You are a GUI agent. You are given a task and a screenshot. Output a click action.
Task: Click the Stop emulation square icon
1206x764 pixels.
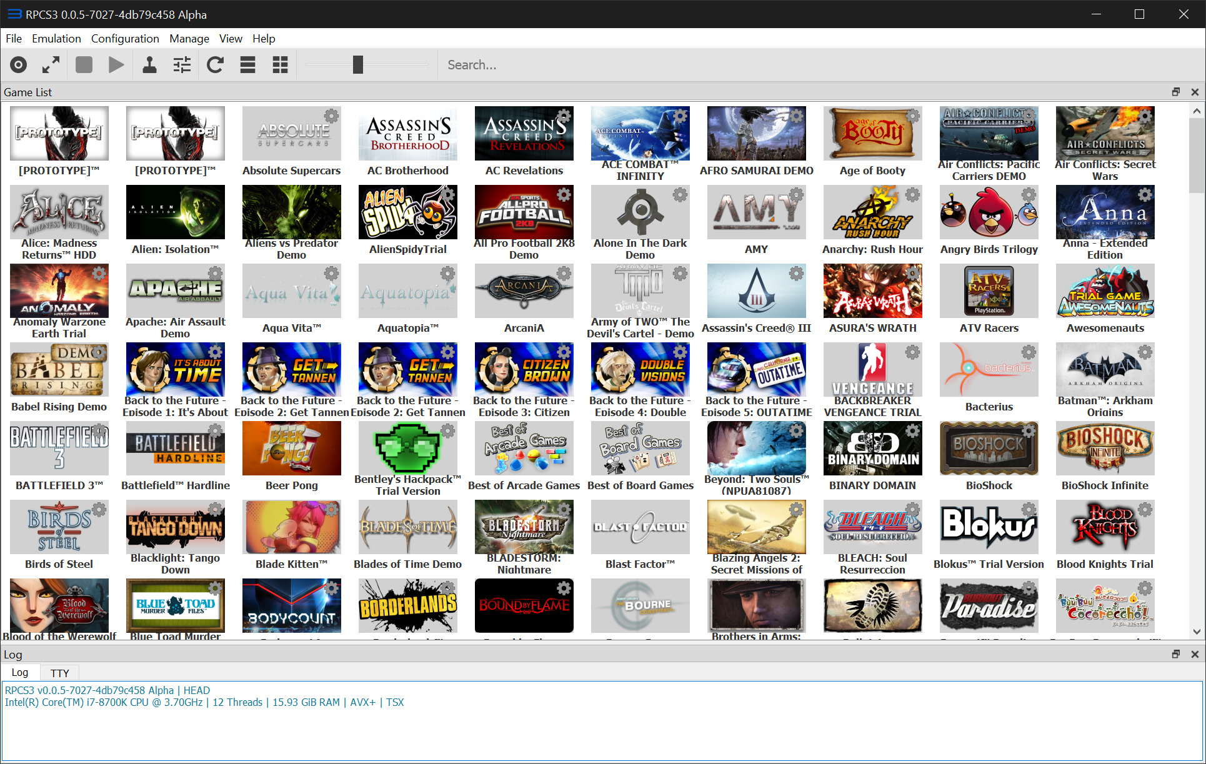84,65
